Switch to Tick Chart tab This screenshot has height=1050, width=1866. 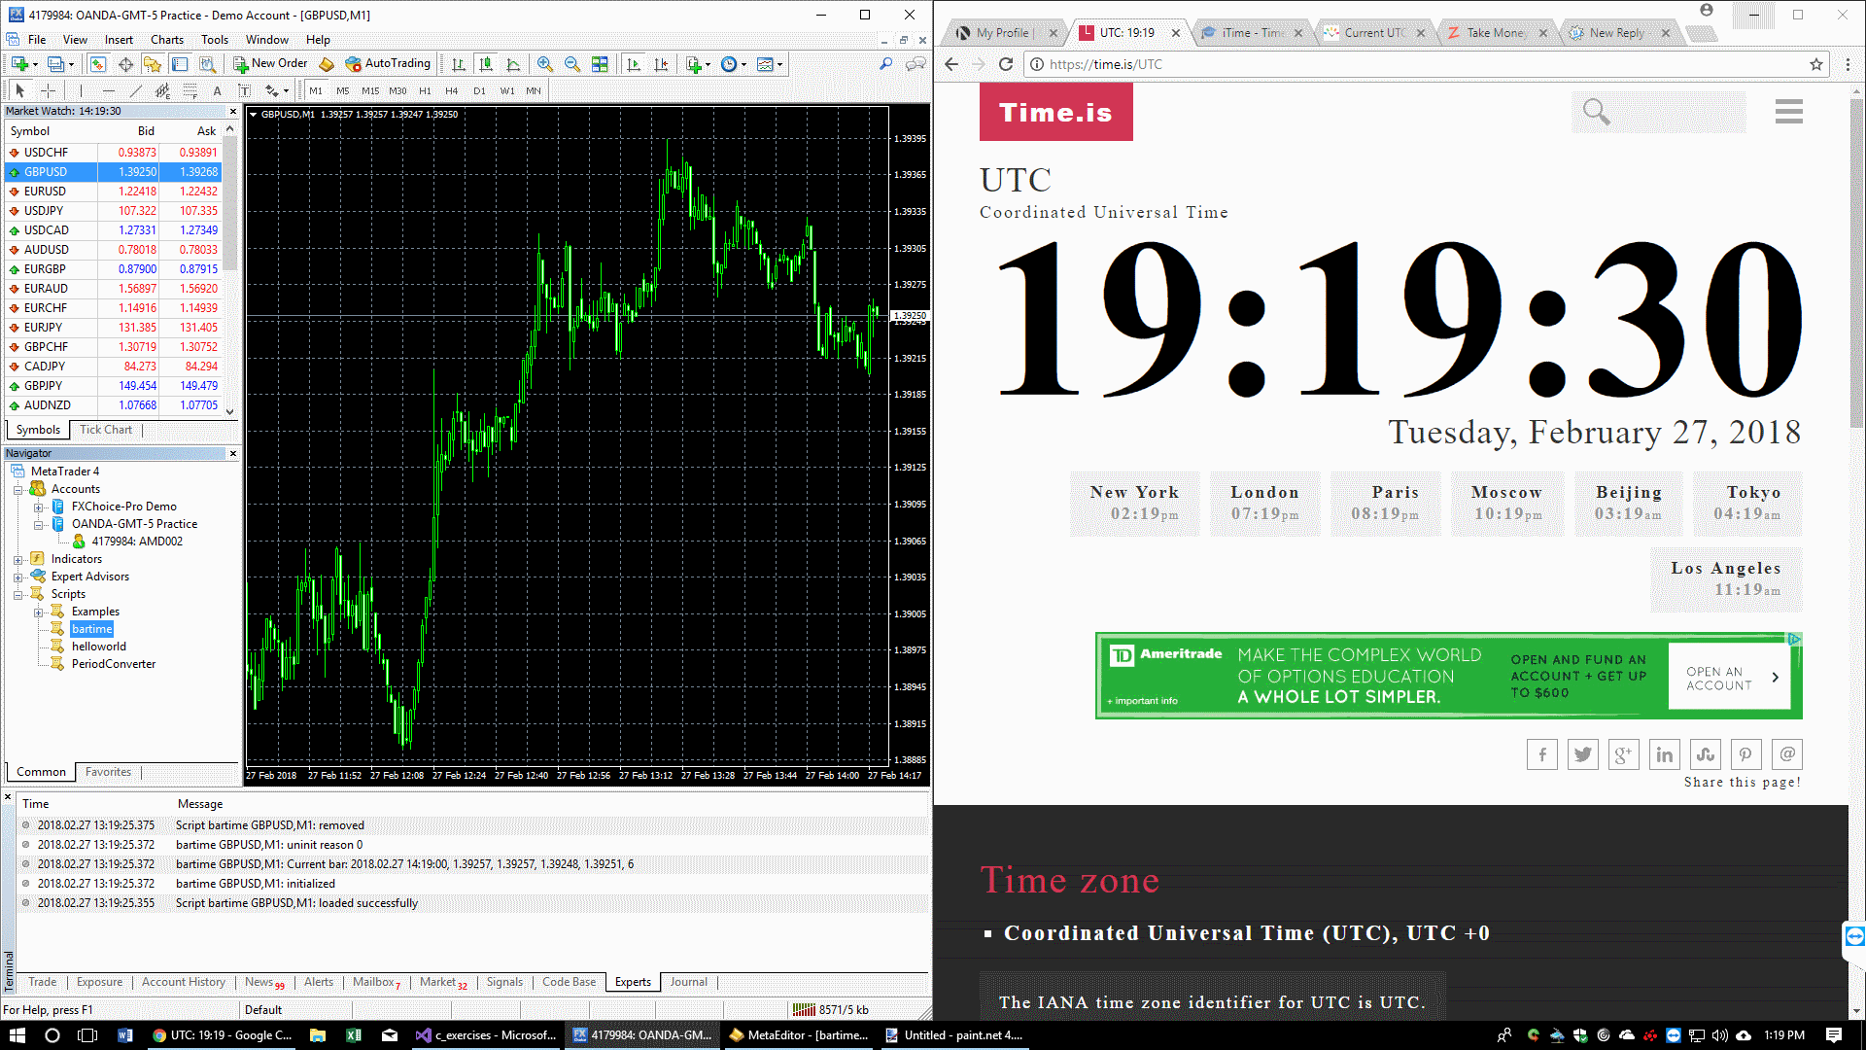(106, 430)
